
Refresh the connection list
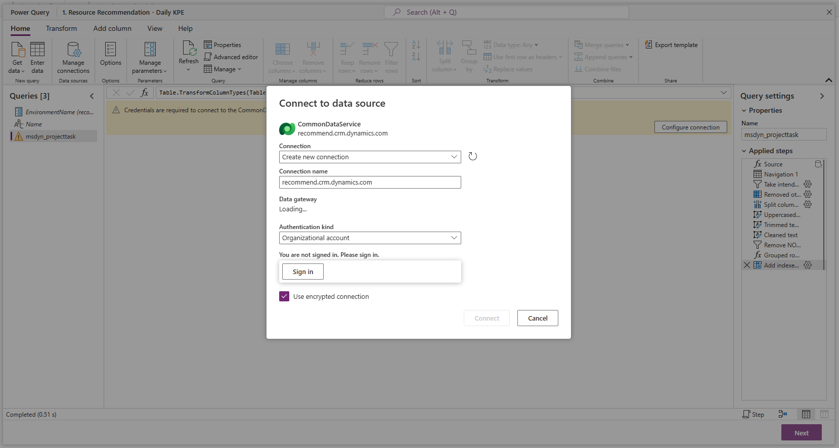(x=473, y=156)
